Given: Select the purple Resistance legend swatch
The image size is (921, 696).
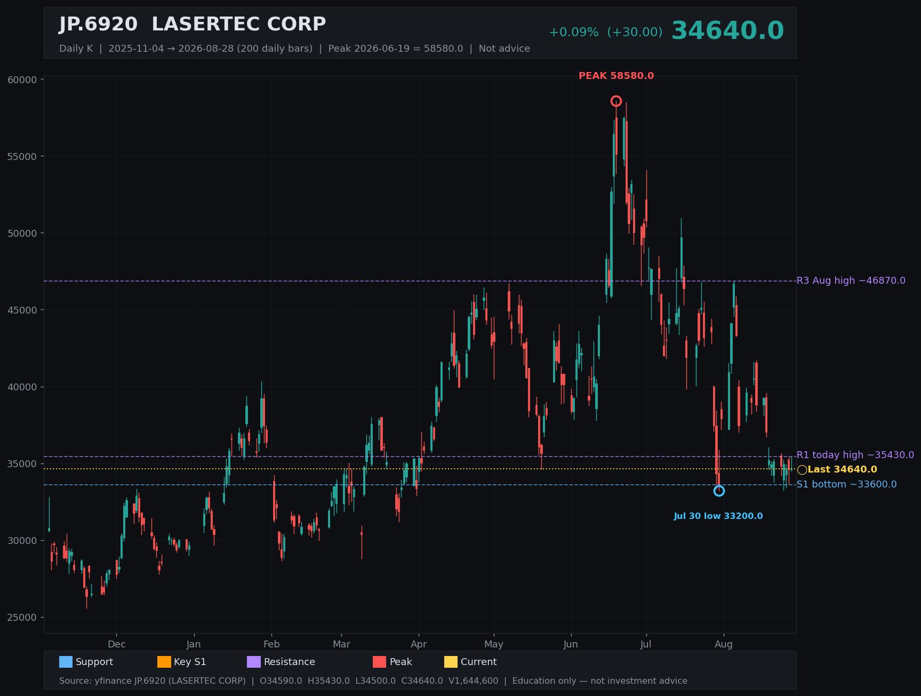Looking at the screenshot, I should click(x=254, y=662).
